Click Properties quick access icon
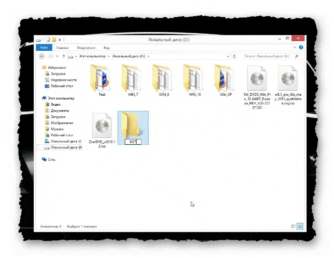The height and width of the screenshot is (258, 334). pyautogui.click(x=48, y=39)
